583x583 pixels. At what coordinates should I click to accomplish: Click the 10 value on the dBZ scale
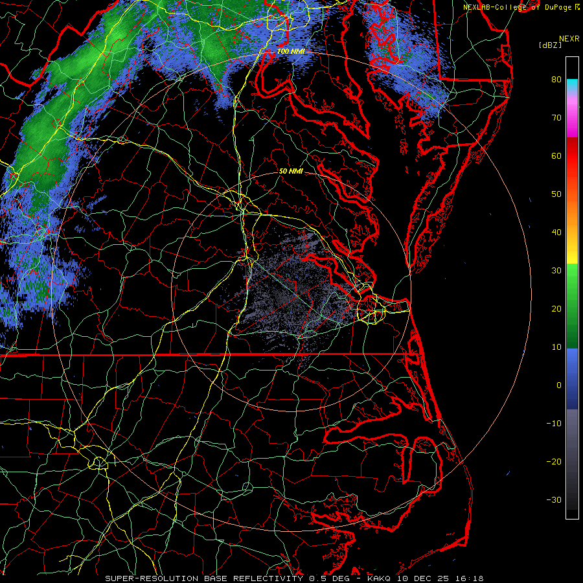tap(556, 347)
